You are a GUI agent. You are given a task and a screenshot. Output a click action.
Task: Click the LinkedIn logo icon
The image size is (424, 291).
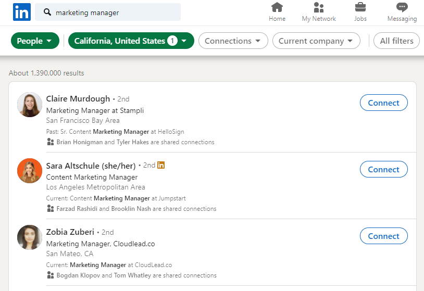21,12
